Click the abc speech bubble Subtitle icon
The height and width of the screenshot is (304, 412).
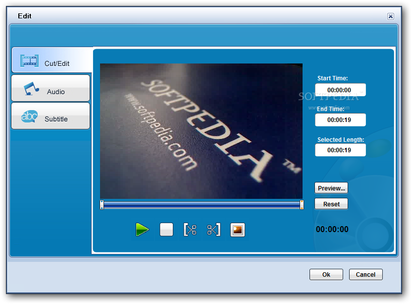[29, 117]
